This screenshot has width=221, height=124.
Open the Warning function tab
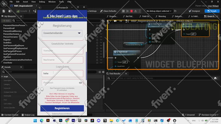[x=161, y=17]
